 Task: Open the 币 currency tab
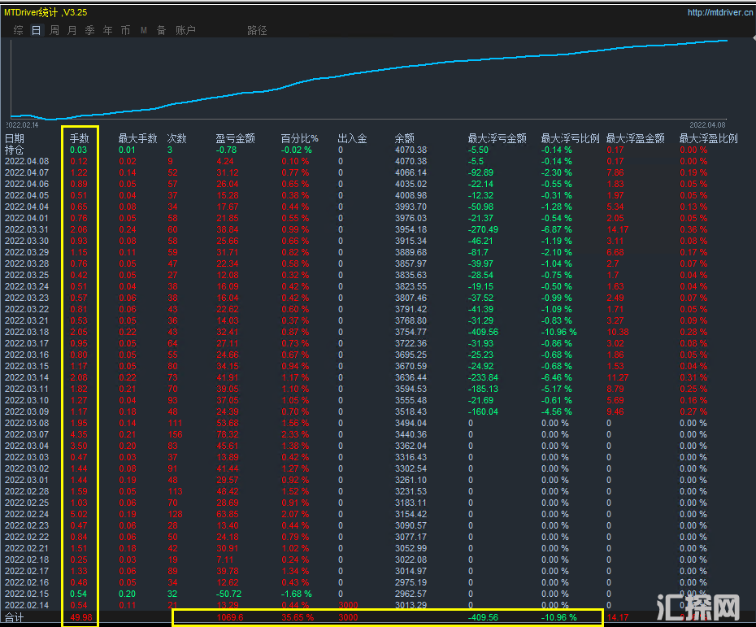[125, 30]
